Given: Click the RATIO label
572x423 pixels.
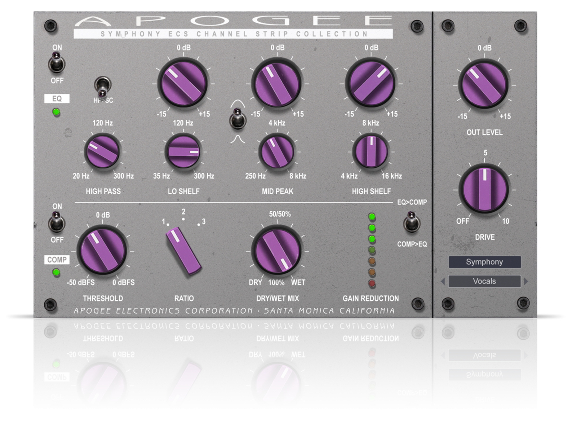Looking at the screenshot, I should [184, 298].
